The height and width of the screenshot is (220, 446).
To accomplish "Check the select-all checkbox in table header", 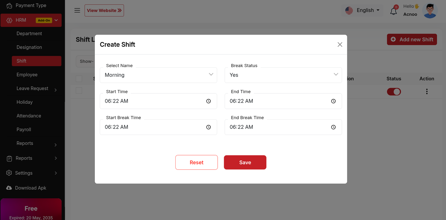I will point(79,79).
